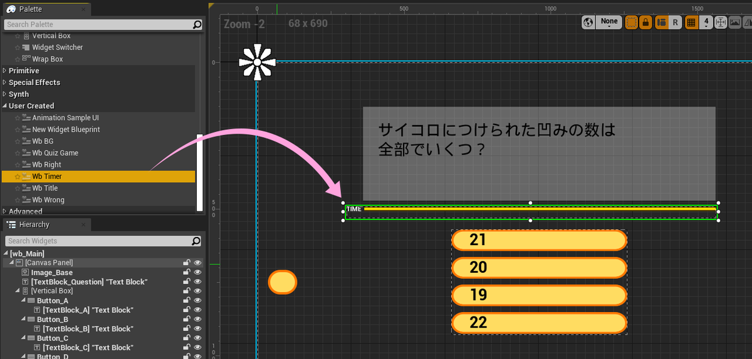Collapse the Vertical Box tree node
Image resolution: width=752 pixels, height=359 pixels.
pos(18,291)
